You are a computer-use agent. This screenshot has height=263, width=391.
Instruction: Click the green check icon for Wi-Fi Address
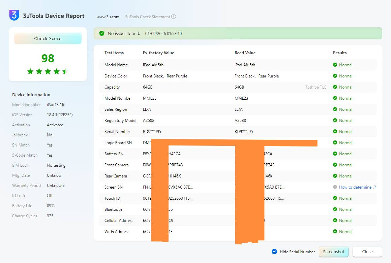335,232
